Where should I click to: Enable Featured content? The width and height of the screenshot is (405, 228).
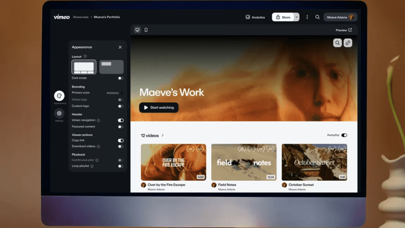coord(120,127)
